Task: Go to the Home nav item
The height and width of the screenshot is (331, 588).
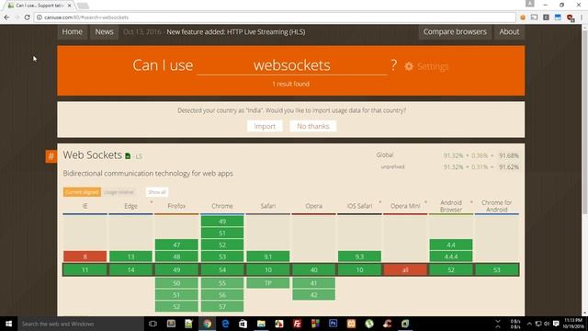Action: pyautogui.click(x=72, y=32)
